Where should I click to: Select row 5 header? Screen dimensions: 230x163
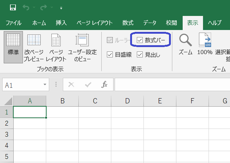tap(7, 157)
